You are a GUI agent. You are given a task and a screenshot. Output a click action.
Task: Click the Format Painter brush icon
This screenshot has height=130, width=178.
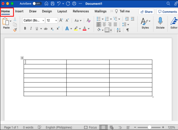tap(15, 30)
